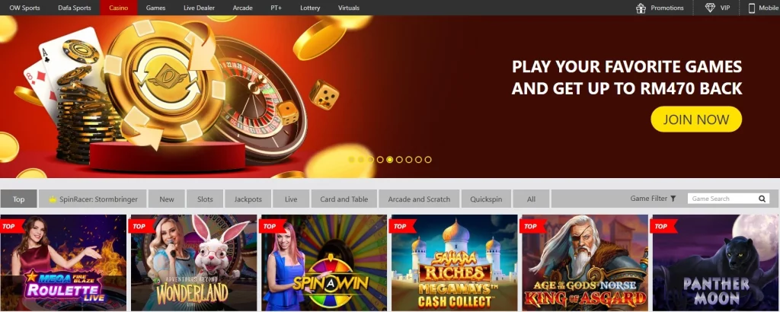Click the Promotions gift box icon
Image resolution: width=780 pixels, height=312 pixels.
640,8
